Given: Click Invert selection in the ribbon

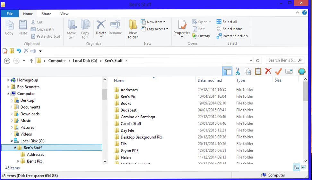Looking at the screenshot, I should tap(232, 36).
